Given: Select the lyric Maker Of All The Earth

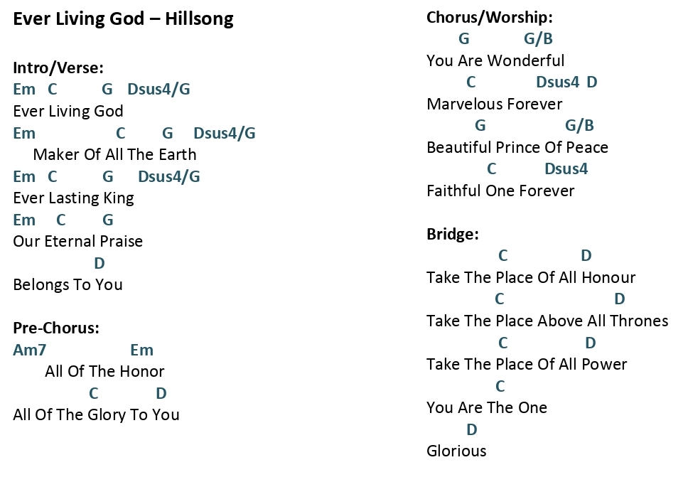Looking at the screenshot, I should click(x=114, y=154).
